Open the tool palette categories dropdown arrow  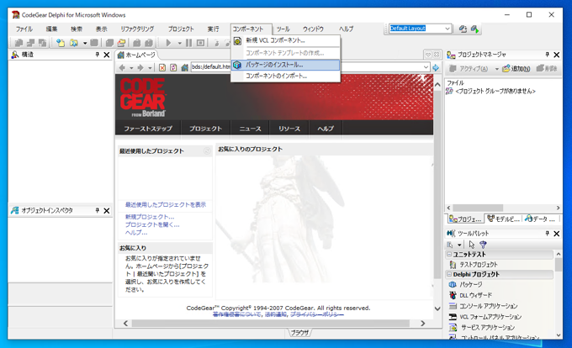tap(459, 245)
